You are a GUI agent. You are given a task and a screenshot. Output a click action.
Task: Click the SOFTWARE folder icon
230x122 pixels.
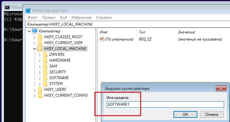pos(45,78)
